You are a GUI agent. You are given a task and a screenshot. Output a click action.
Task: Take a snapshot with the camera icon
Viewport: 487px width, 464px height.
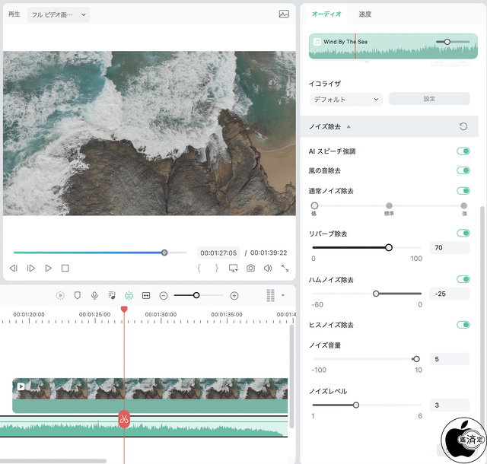(250, 269)
